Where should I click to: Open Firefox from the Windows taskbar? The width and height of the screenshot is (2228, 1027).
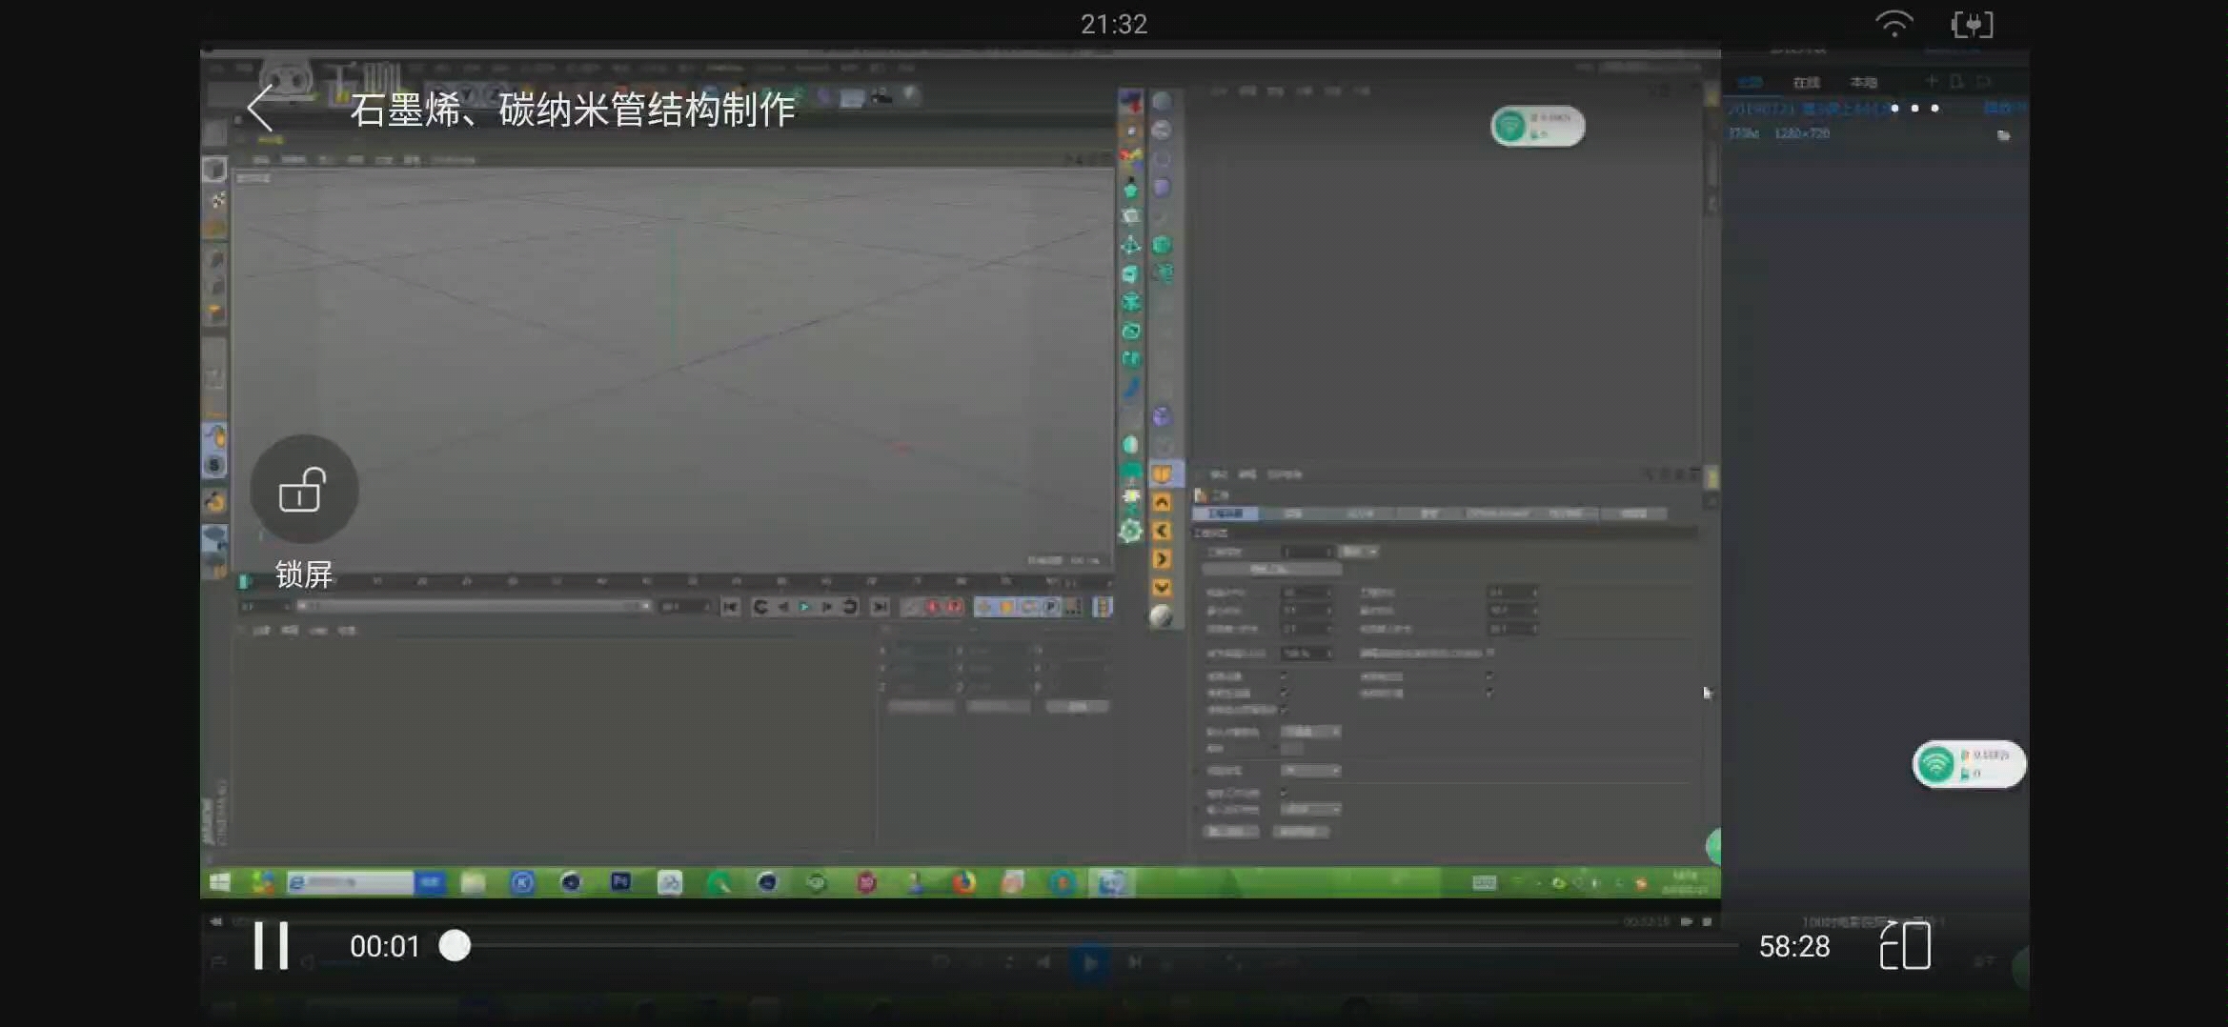tap(964, 882)
